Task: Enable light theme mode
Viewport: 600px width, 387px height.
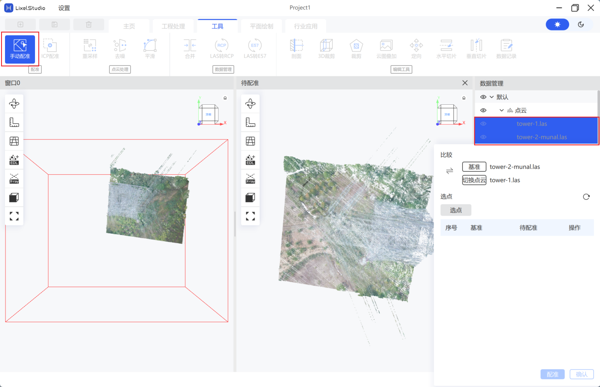Action: point(557,25)
